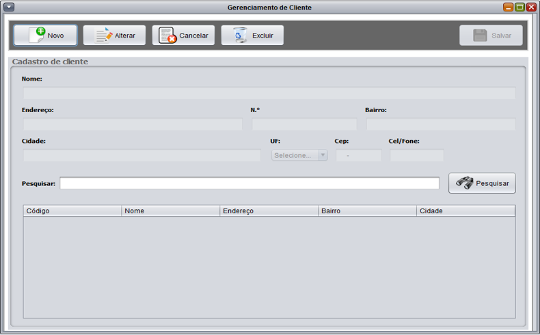
Task: Click the Salvar floppy disk icon
Action: [x=481, y=36]
